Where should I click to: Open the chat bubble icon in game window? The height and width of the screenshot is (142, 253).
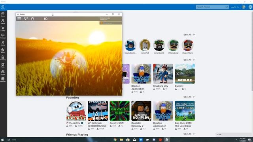[26, 19]
